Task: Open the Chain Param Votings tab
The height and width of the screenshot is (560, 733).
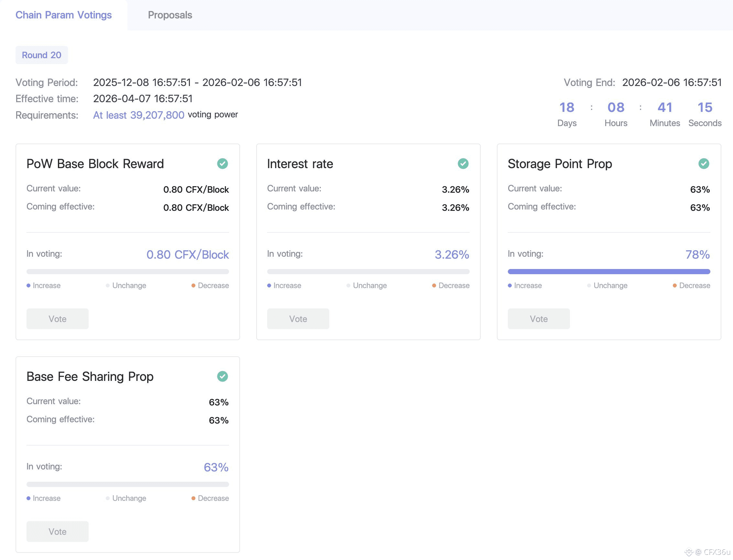Action: (63, 15)
